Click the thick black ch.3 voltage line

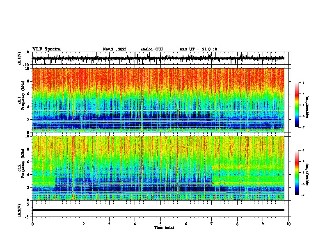[x=158, y=210]
